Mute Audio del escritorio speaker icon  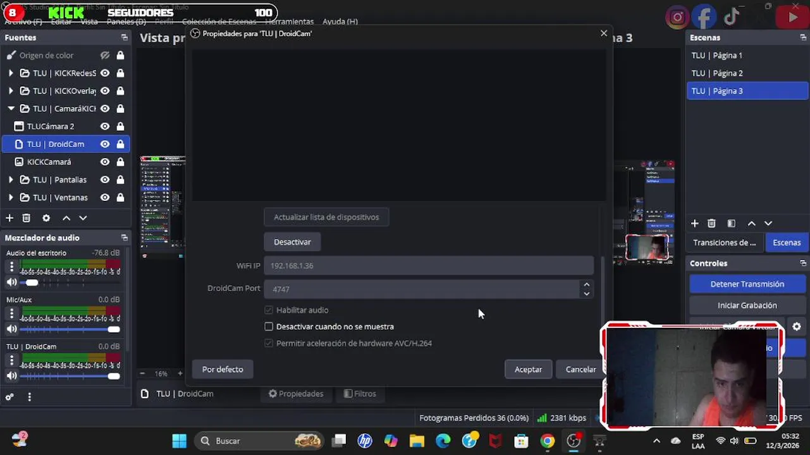(11, 282)
